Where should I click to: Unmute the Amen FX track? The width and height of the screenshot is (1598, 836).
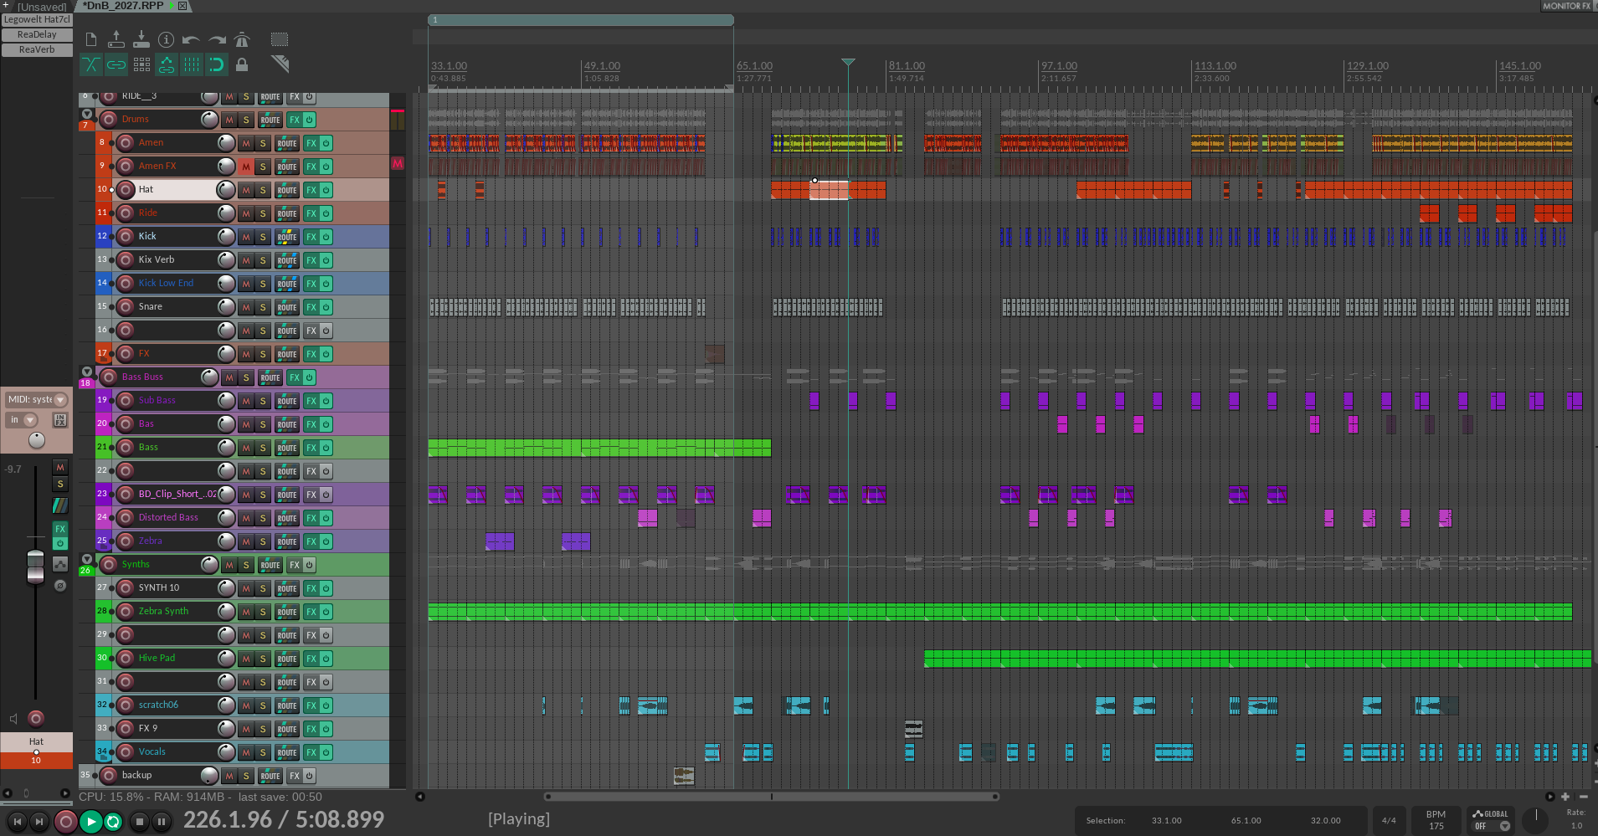tap(246, 167)
